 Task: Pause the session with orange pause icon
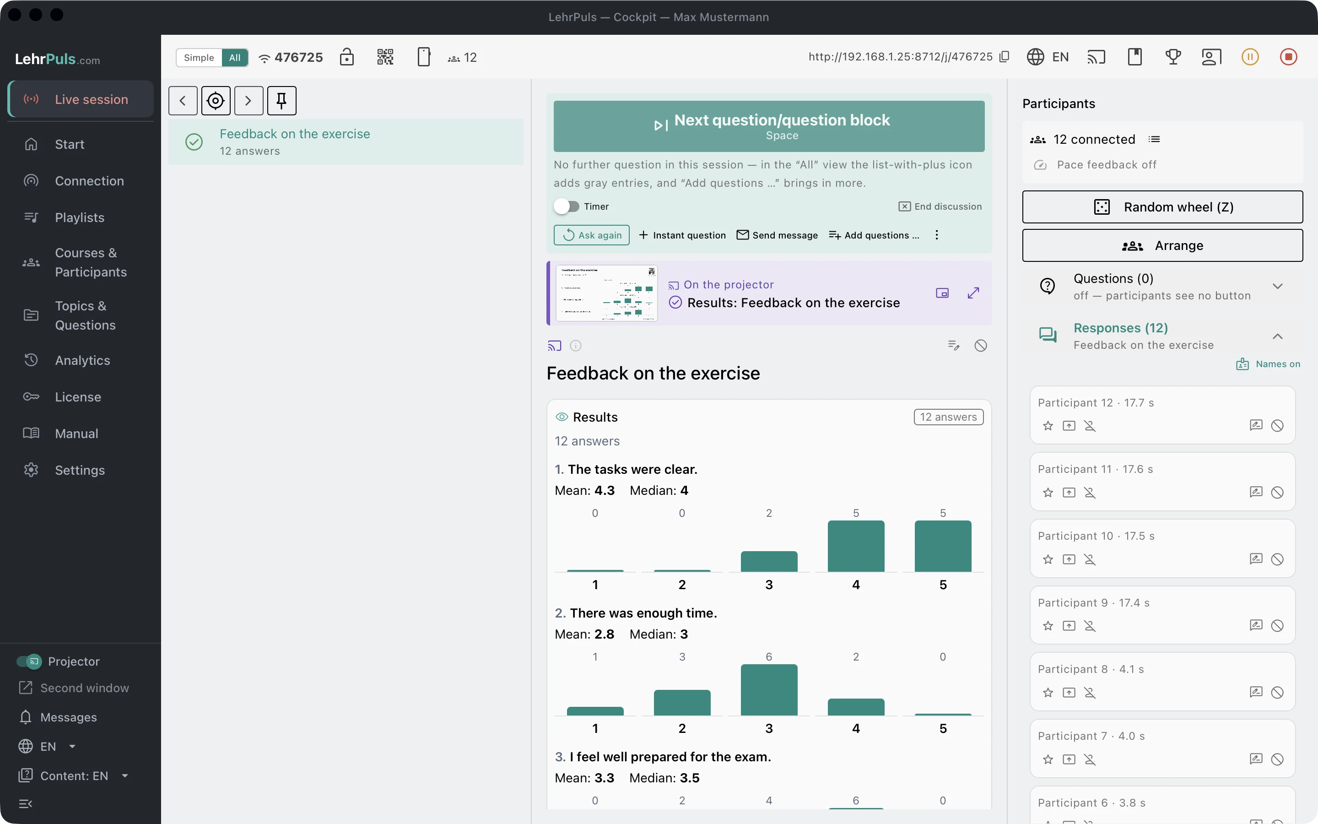(1250, 57)
